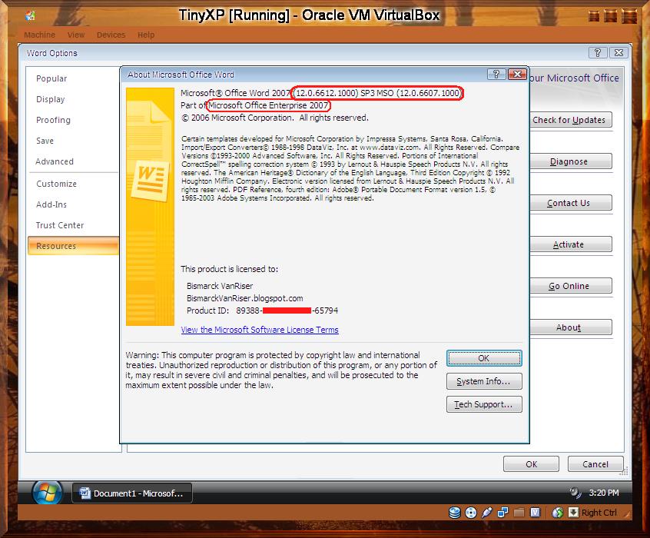Click Check for Updates button

tap(571, 120)
